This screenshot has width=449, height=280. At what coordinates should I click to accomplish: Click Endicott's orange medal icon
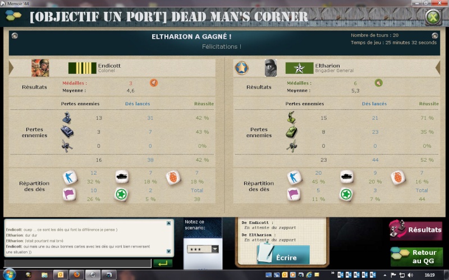tap(154, 83)
